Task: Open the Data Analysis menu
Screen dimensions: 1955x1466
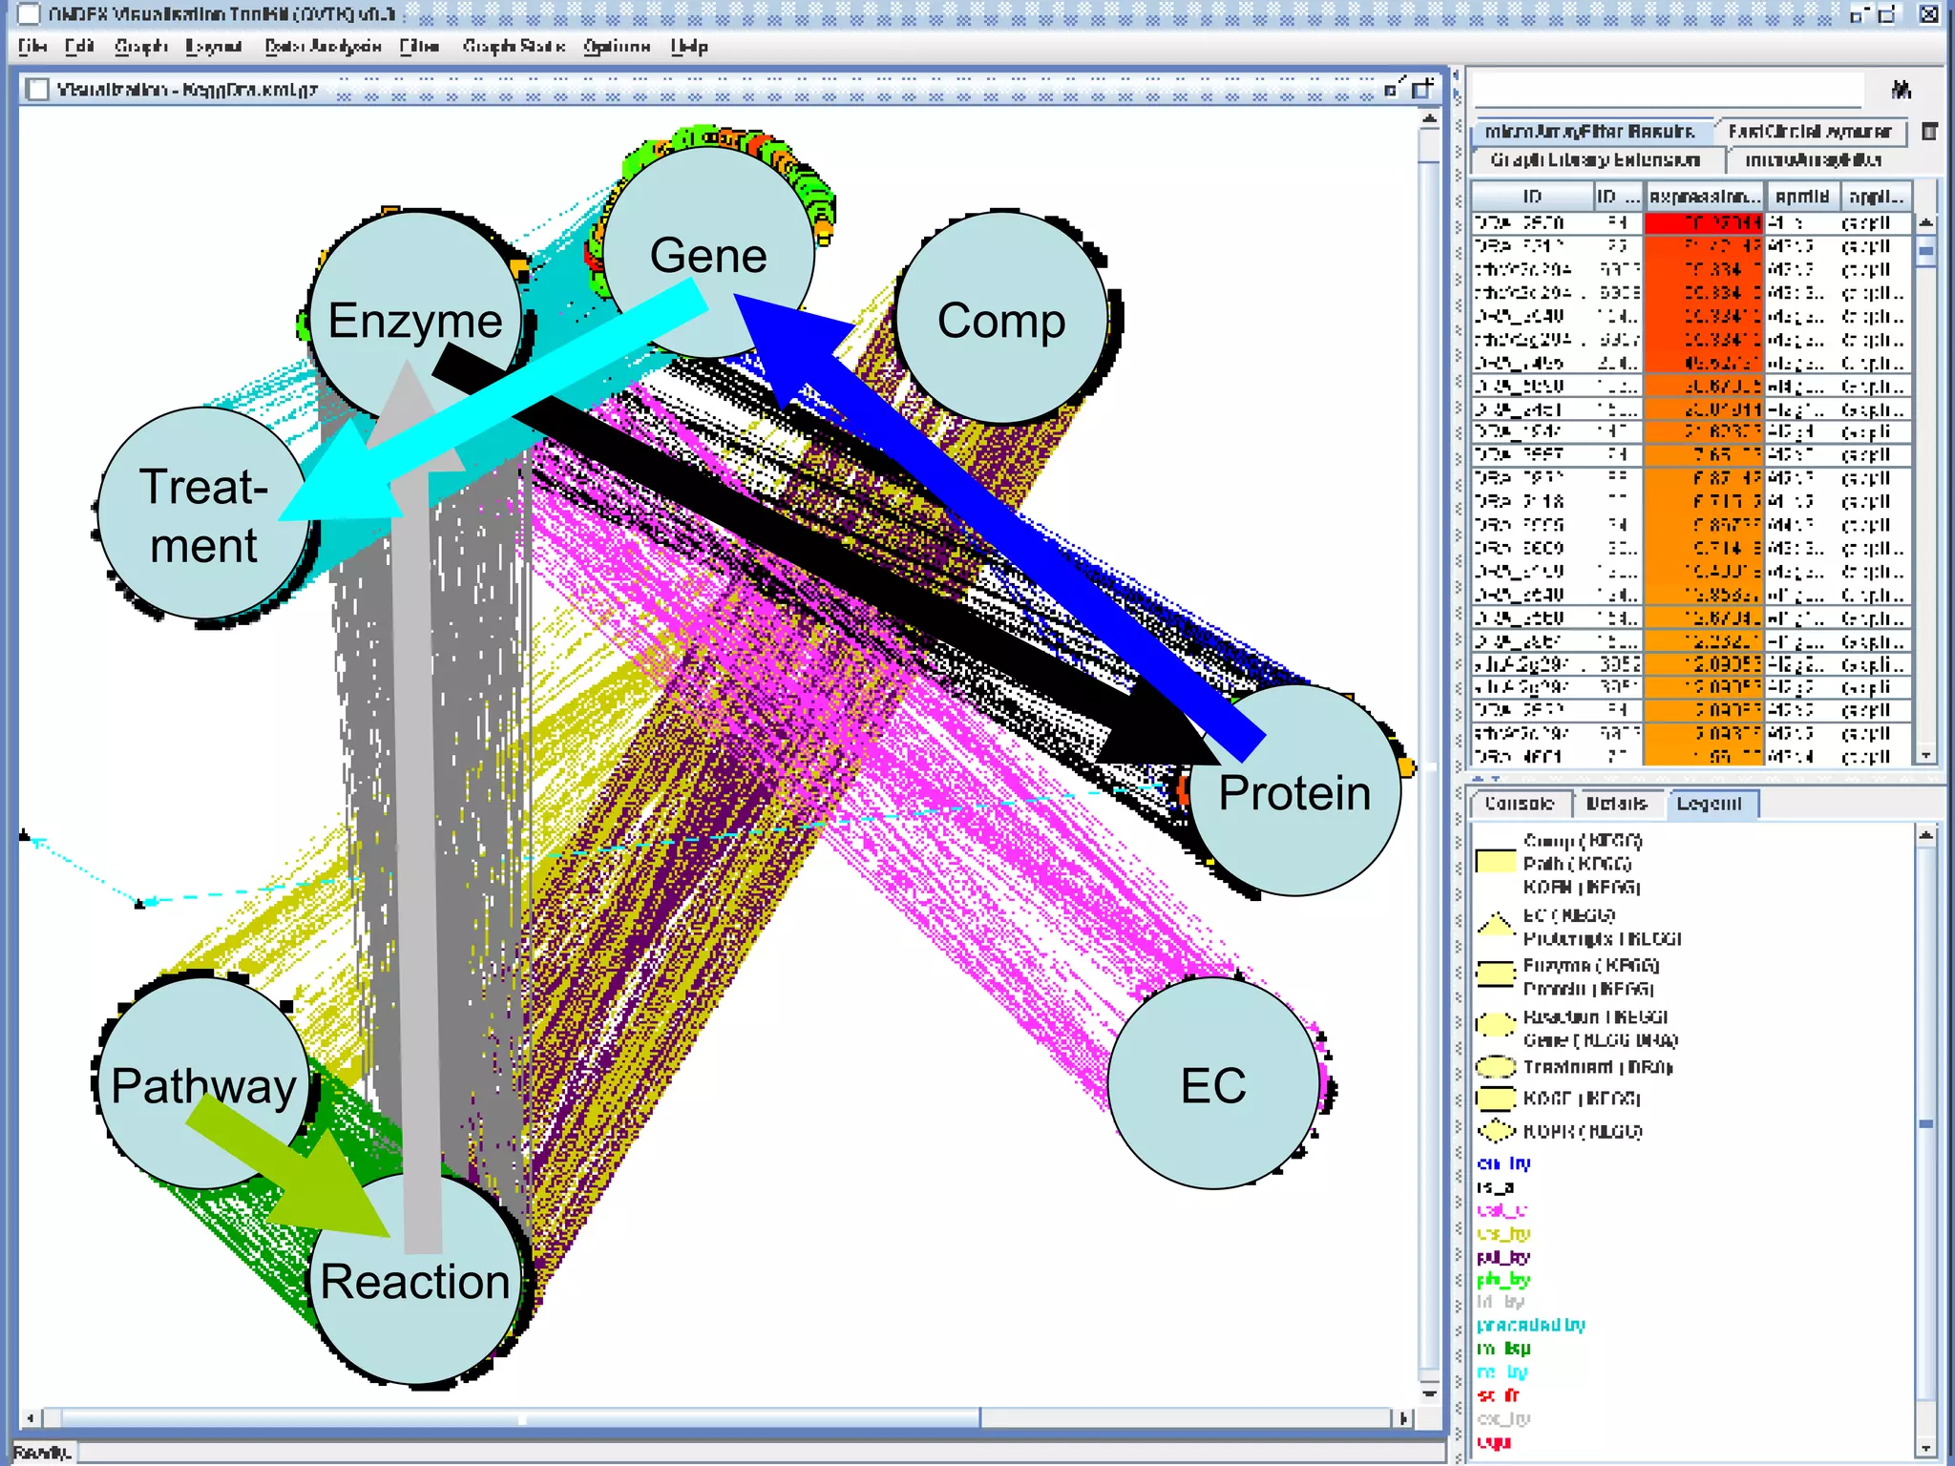Action: pyautogui.click(x=323, y=46)
